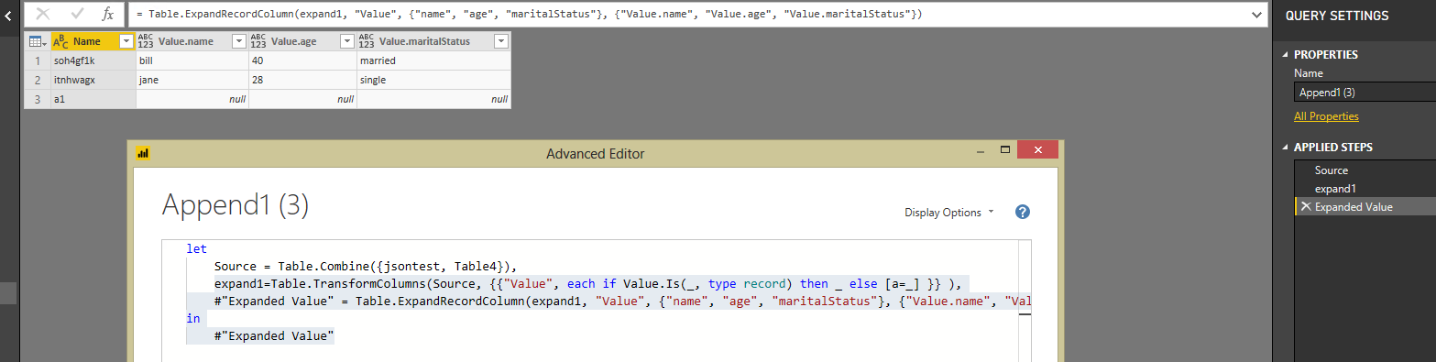Open the All Properties link

tap(1326, 116)
